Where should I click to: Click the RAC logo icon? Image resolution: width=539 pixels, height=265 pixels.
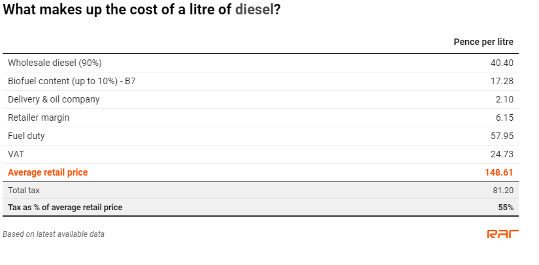502,234
